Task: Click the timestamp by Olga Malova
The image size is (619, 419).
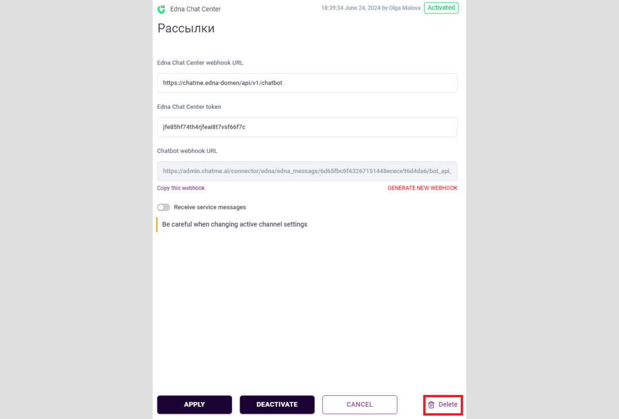Action: [370, 8]
